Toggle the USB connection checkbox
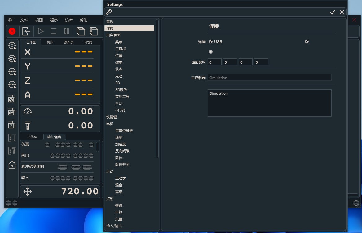362x233 pixels. (211, 41)
